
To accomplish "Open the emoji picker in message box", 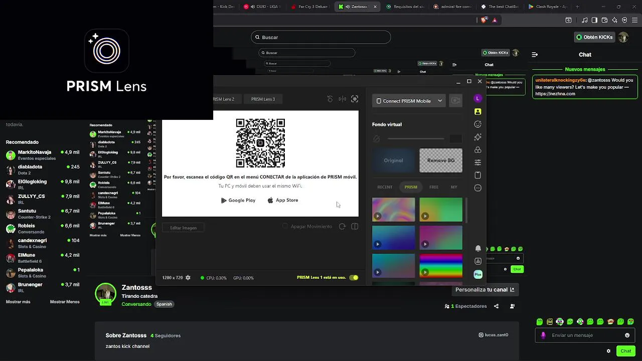I will [627, 335].
